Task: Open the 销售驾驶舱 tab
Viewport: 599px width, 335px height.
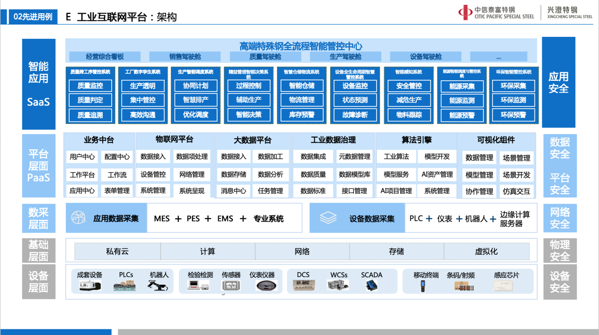Action: coord(185,57)
